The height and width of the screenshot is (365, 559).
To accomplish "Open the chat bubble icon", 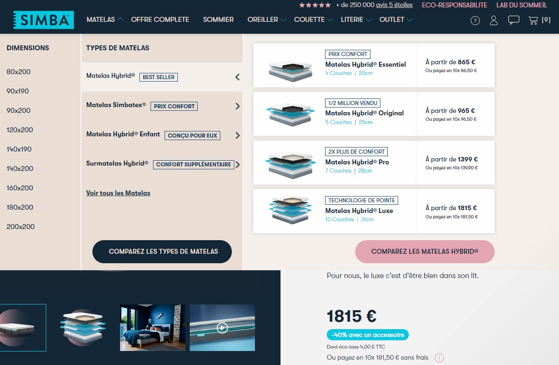I will 513,20.
